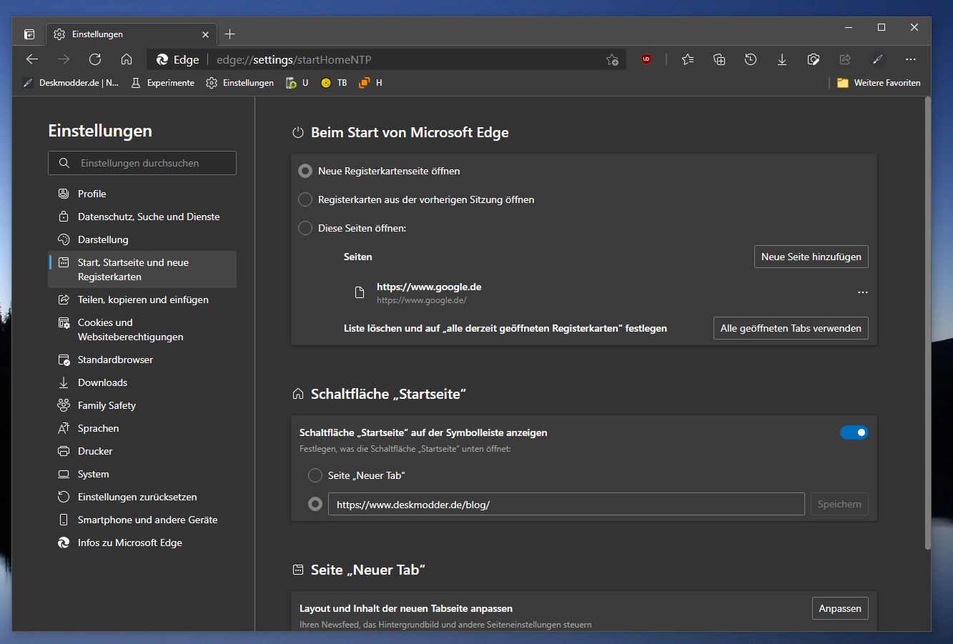
Task: Open Cookies und Websiteberechtigungen
Action: point(142,330)
